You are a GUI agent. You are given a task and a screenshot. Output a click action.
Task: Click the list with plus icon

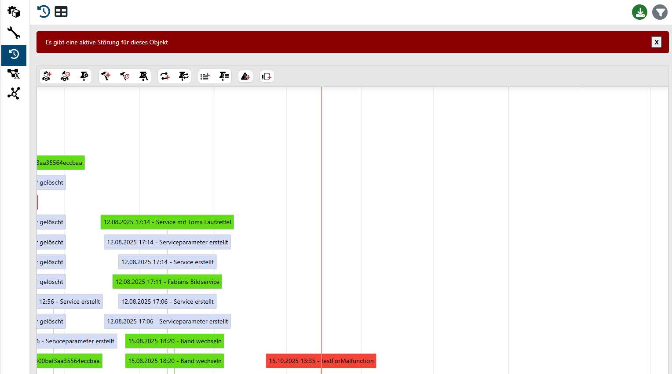pyautogui.click(x=205, y=76)
